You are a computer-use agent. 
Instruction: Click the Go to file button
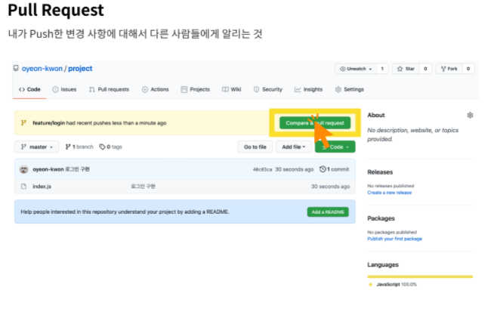[255, 147]
